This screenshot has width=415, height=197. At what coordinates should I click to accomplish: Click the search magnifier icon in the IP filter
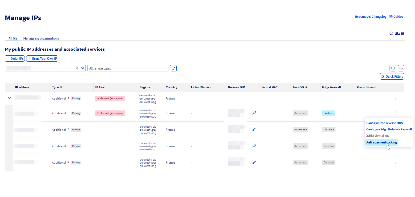(83, 68)
